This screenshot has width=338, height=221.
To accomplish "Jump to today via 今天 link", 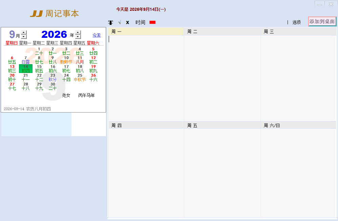I will point(97,35).
